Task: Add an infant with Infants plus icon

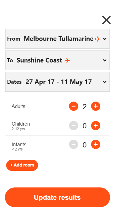Action: coord(96,144)
